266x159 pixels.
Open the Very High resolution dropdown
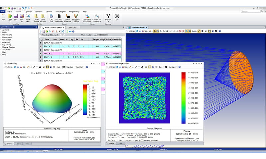click(80, 67)
